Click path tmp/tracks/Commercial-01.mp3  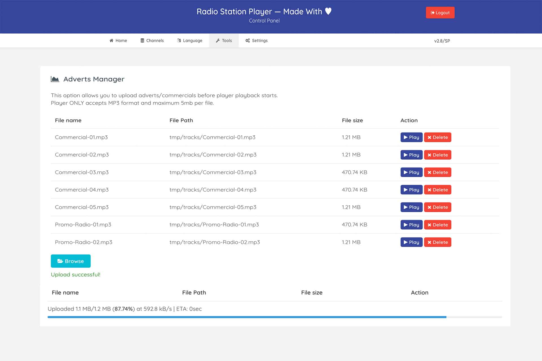(x=212, y=137)
